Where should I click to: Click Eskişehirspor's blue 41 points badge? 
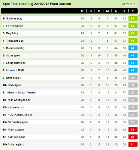(x=133, y=63)
